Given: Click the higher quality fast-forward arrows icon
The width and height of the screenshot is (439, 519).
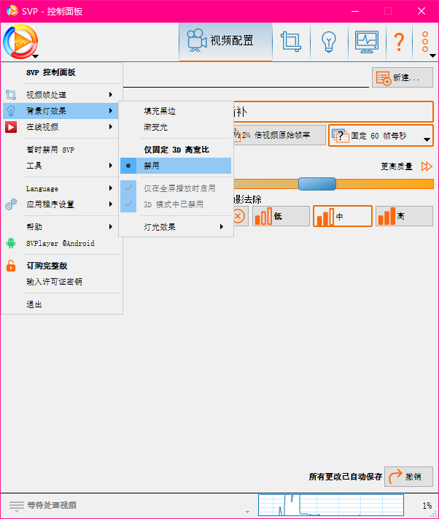Looking at the screenshot, I should pos(427,166).
